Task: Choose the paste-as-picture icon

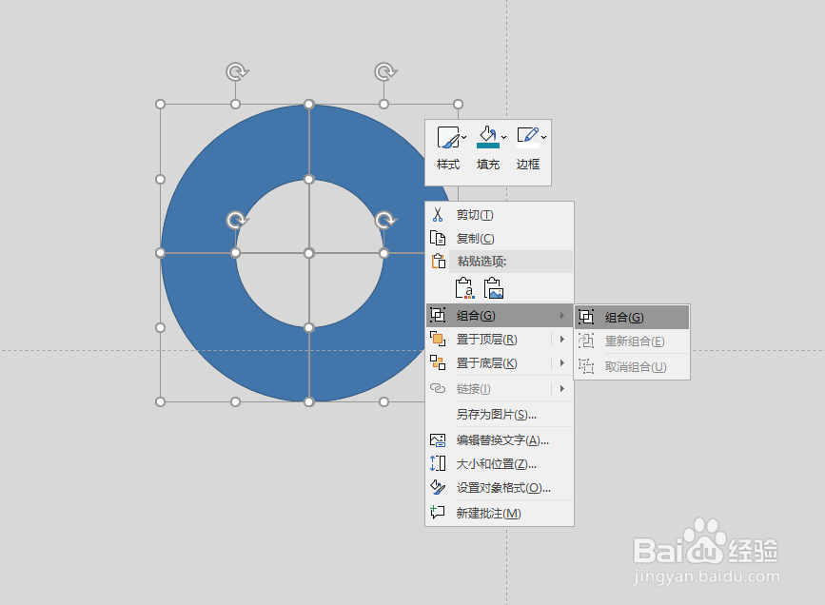Action: pos(493,287)
